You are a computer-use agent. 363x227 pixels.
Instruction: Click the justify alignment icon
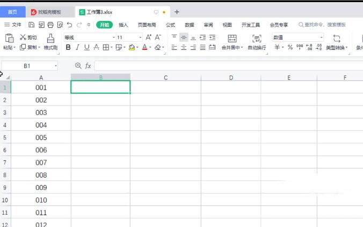tap(203, 47)
